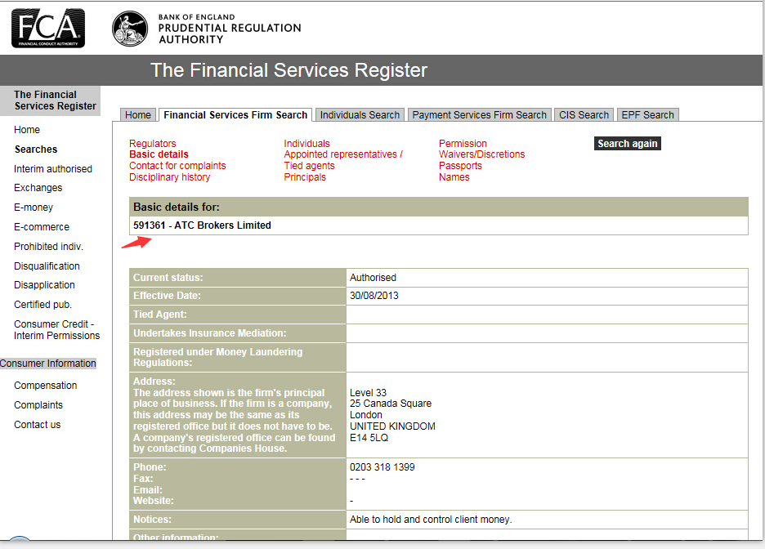Open the Permission link
The height and width of the screenshot is (549, 765).
tap(463, 143)
